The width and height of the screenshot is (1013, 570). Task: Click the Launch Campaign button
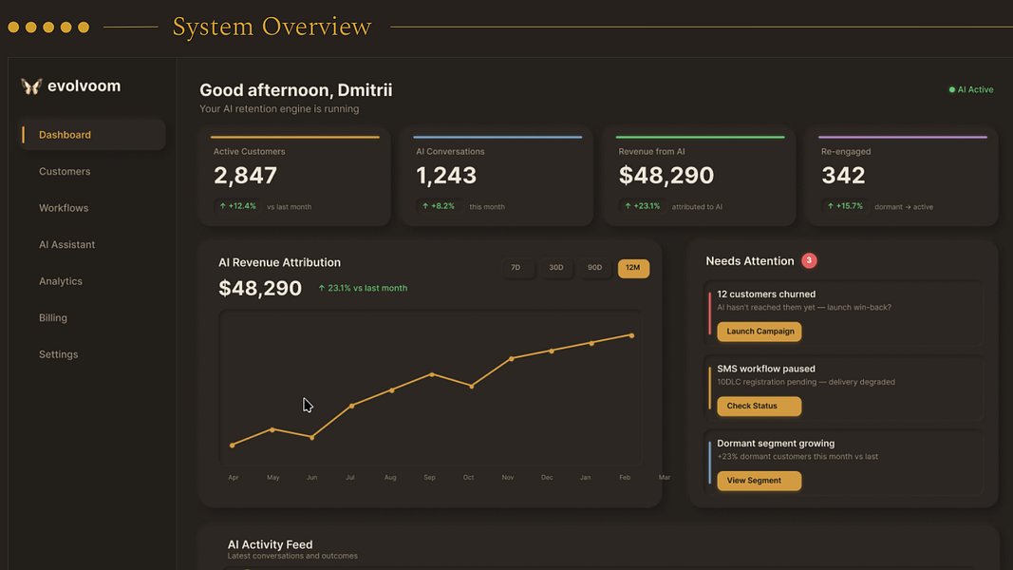760,332
